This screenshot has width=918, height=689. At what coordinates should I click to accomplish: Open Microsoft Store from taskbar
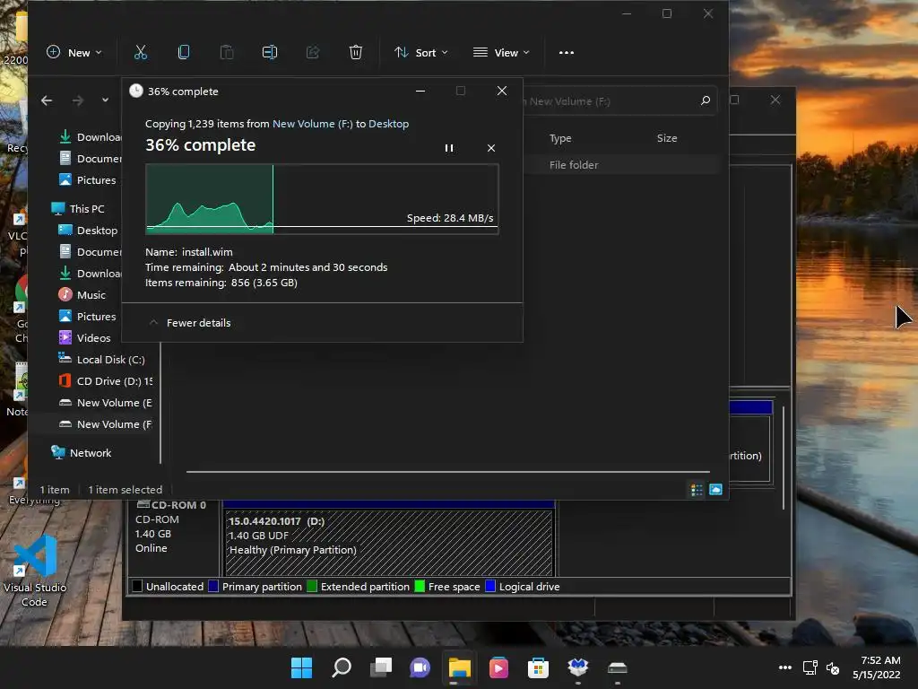tap(538, 667)
